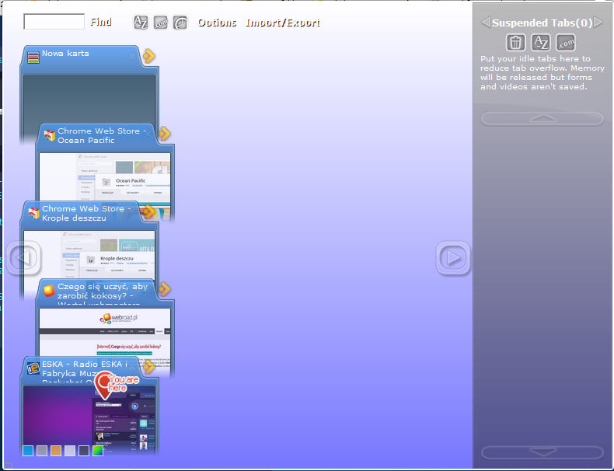Screen dimensions: 614x471
Task: Suspend the Nowa karta tab using its arrow
Action: click(x=149, y=56)
